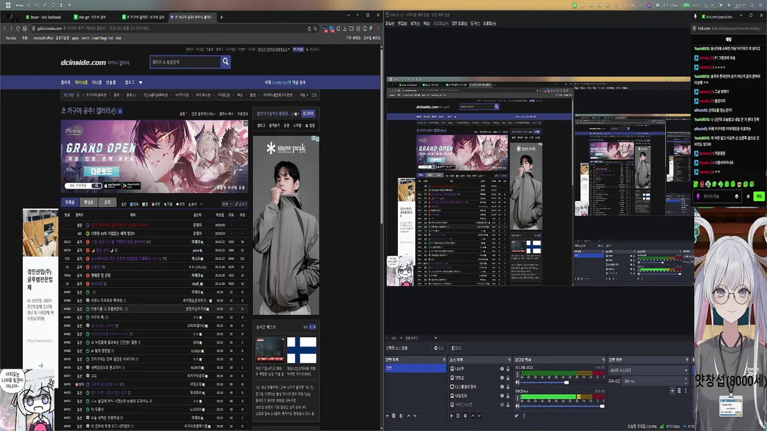Click the Kick chat message input field

coord(718,196)
